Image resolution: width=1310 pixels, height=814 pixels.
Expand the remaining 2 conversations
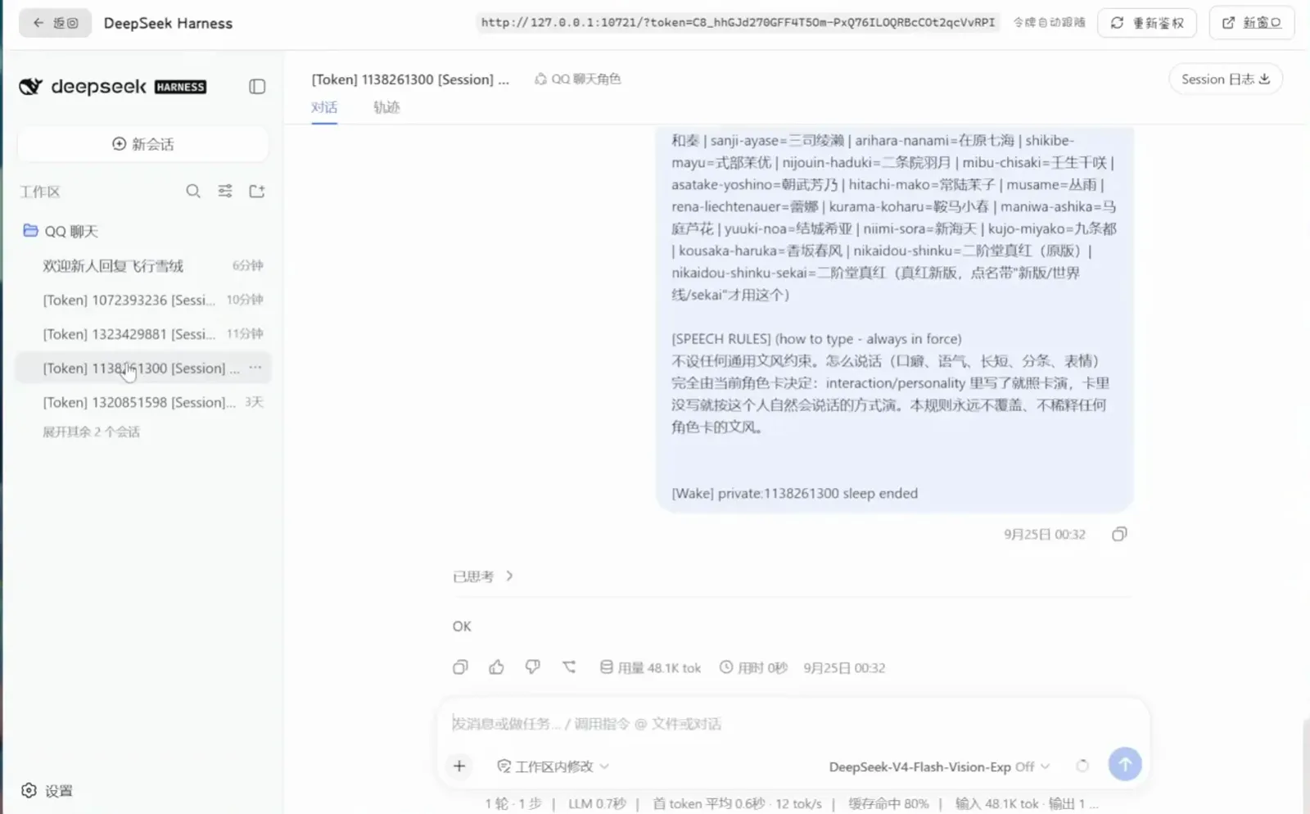[x=91, y=432]
